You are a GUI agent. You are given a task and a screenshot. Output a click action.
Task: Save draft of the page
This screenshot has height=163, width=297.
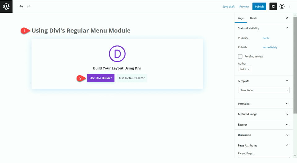pos(228,6)
